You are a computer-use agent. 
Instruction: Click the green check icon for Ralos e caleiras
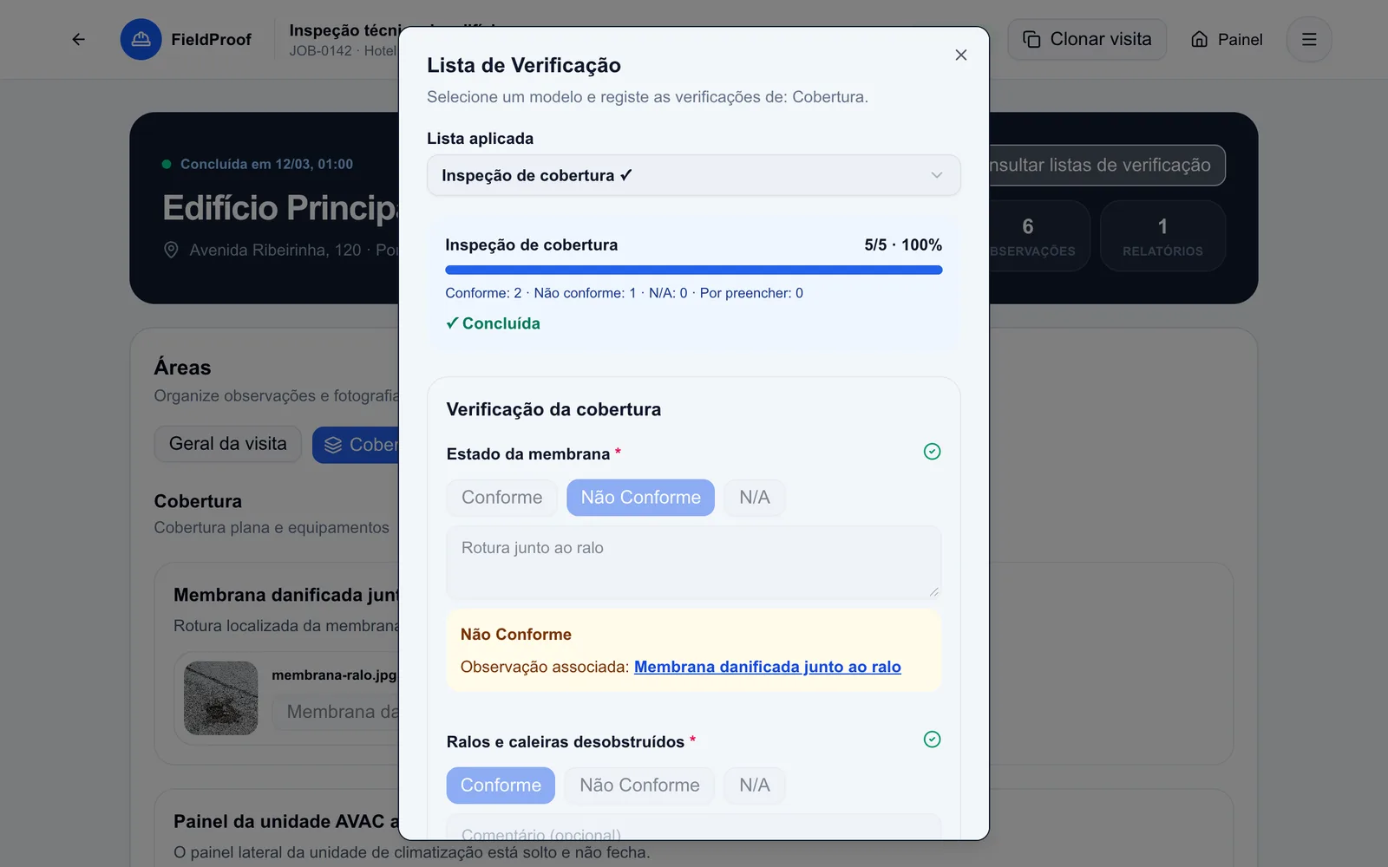point(932,739)
